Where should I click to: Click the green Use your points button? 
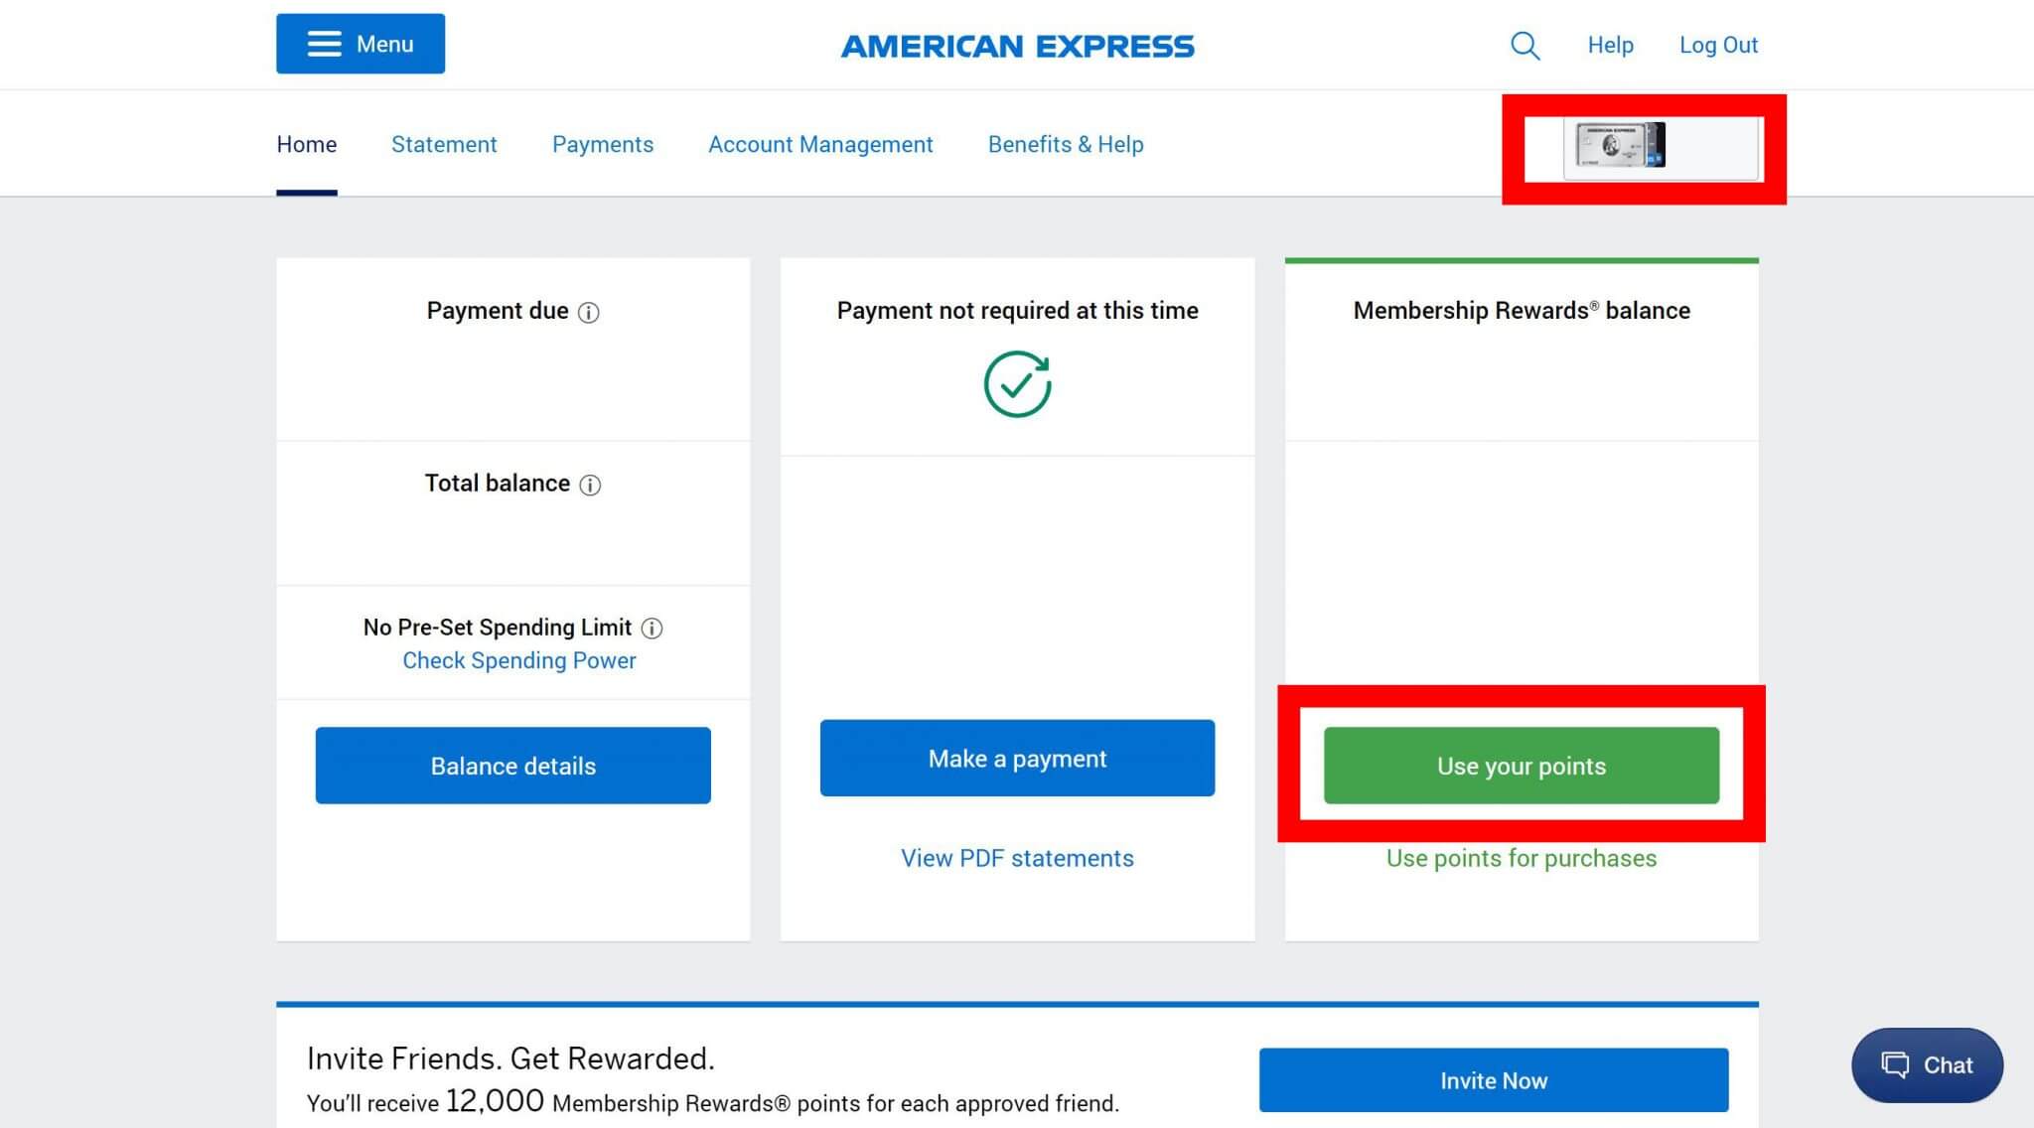coord(1522,766)
